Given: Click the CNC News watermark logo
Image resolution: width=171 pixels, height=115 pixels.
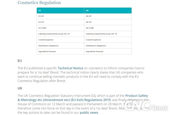Looking at the screenshot, I should [146, 106].
